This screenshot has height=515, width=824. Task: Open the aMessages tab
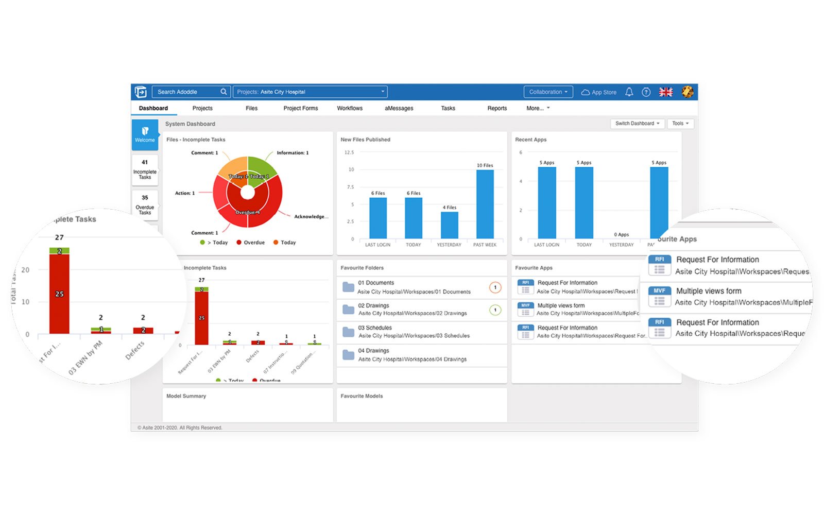pos(399,108)
